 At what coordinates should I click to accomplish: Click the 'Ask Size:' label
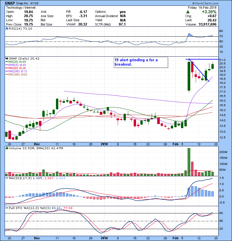47,16
